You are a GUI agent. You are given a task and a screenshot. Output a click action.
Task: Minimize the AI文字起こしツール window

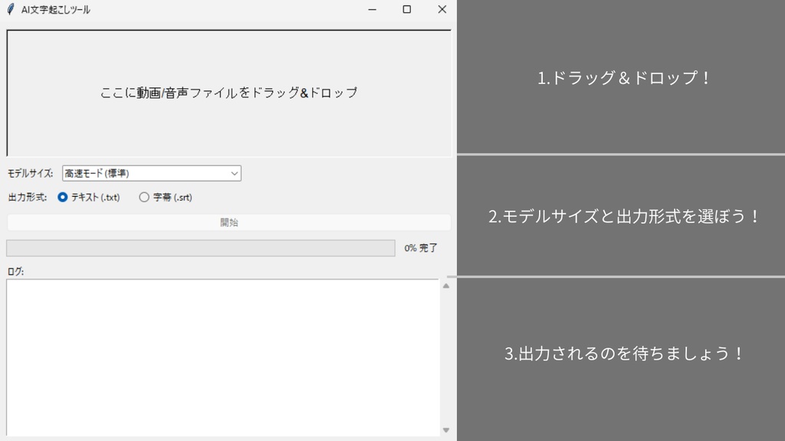(372, 10)
